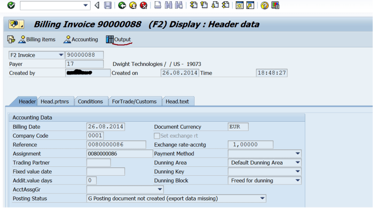Click the Trading Partner field
This screenshot has height=208, width=373.
(99, 163)
